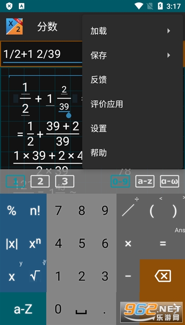185x325 pixels.
Task: Focus the 1/2+1 2/39 input field
Action: [43, 54]
